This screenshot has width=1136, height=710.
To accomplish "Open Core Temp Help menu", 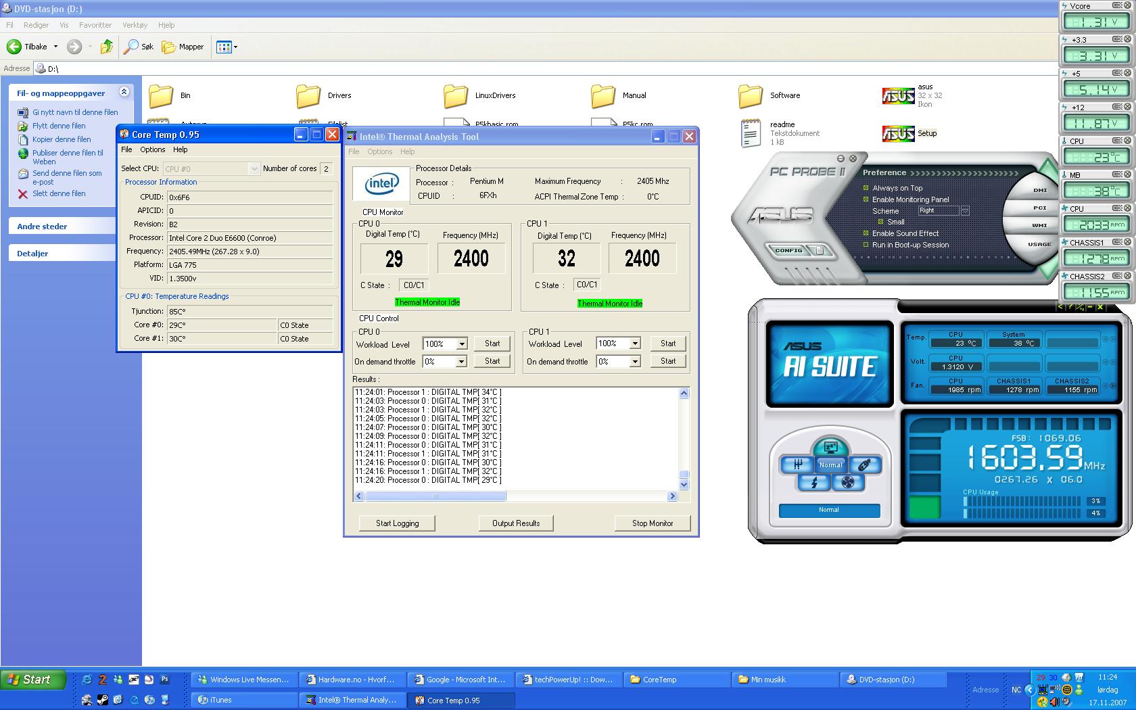I will (x=180, y=149).
